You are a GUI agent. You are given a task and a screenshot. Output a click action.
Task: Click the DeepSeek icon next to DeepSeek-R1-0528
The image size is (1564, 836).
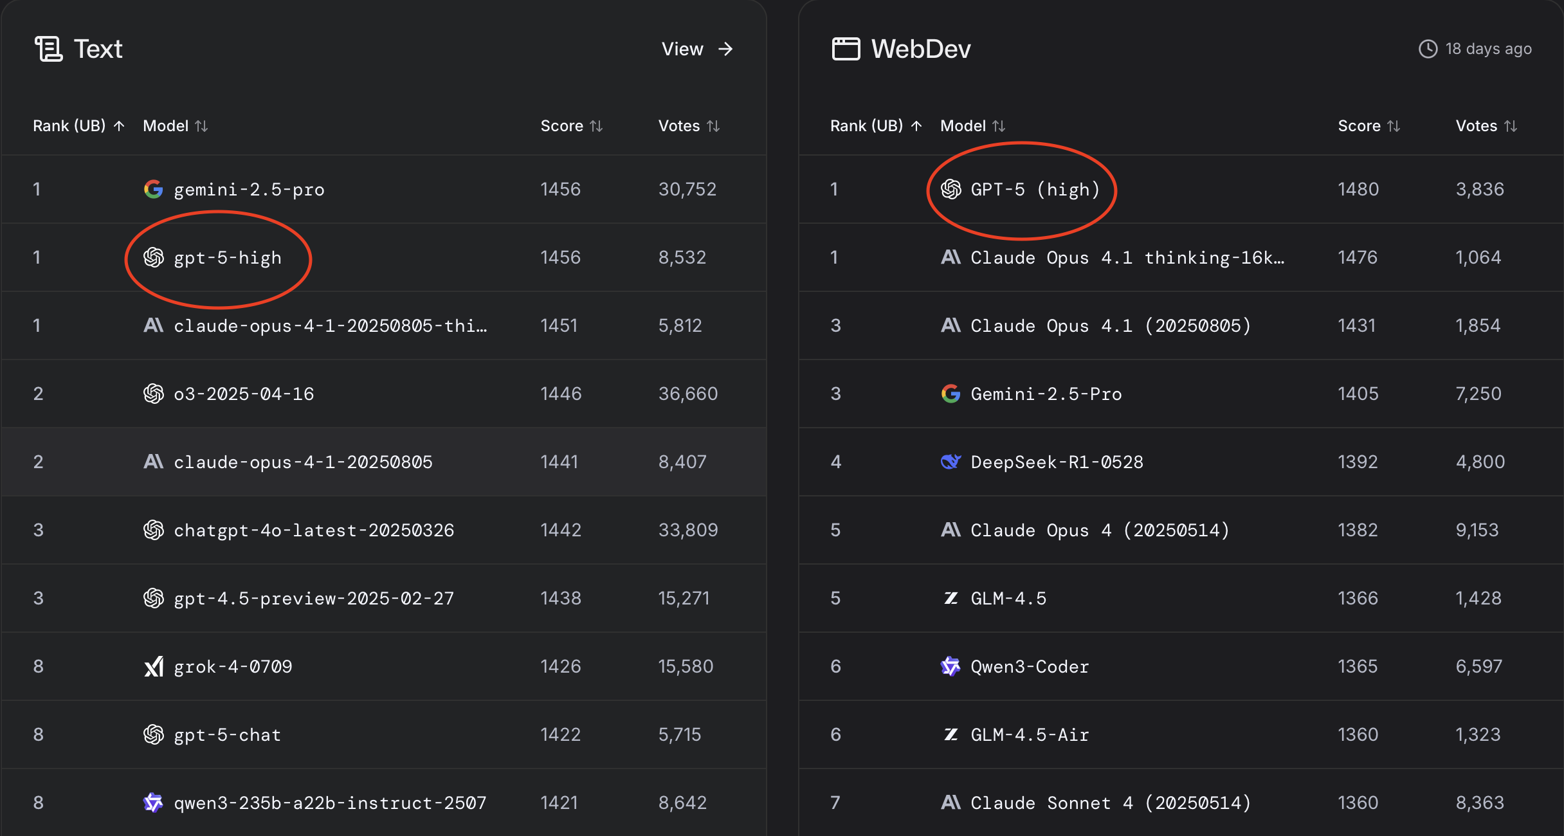click(x=950, y=462)
